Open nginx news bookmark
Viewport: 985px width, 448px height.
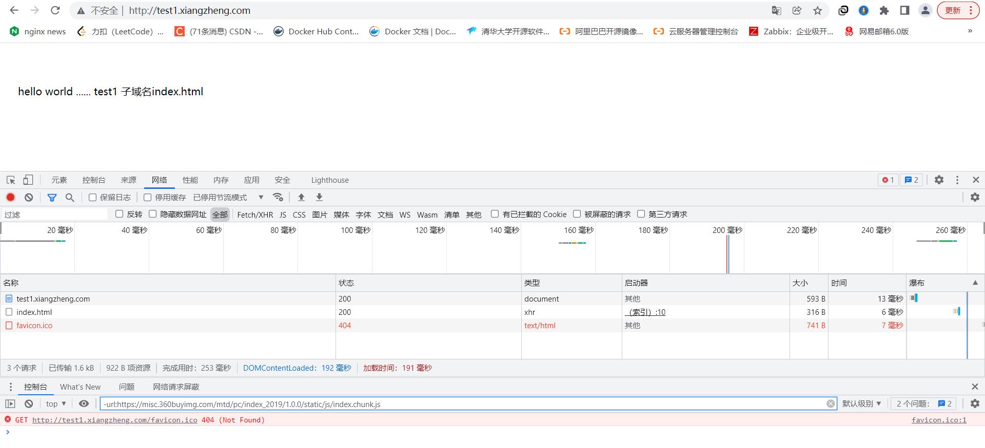(x=38, y=31)
